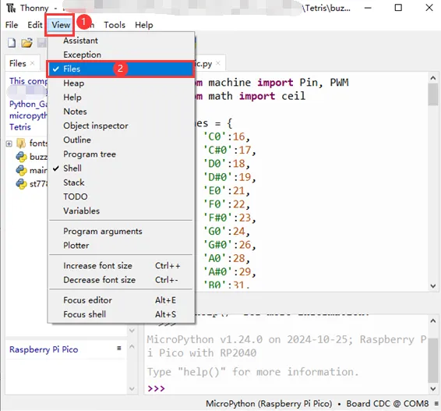Click Raspberry Pi Pico device header
The width and height of the screenshot is (441, 411).
click(x=44, y=349)
